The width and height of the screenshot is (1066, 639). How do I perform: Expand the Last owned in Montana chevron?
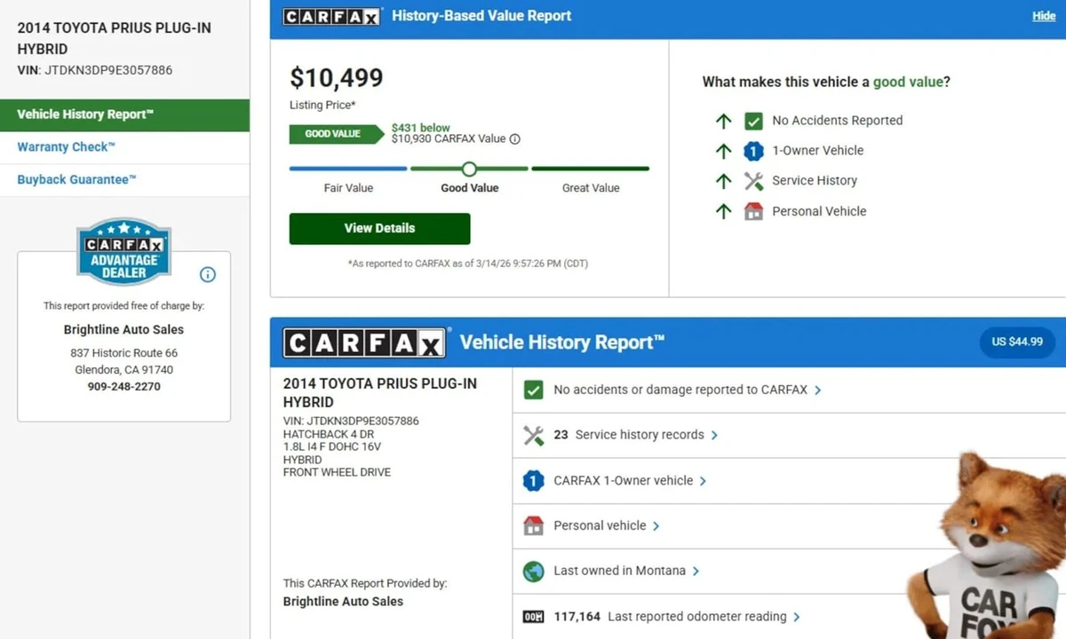click(696, 572)
